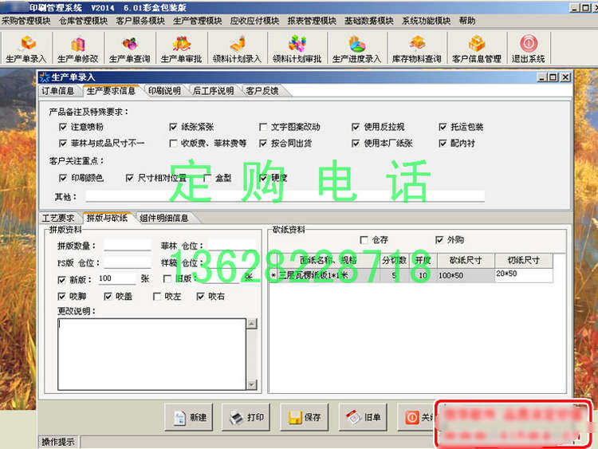Screen dimensions: 598x449
Task: Switch to 印刷说明 tab
Action: coord(164,91)
